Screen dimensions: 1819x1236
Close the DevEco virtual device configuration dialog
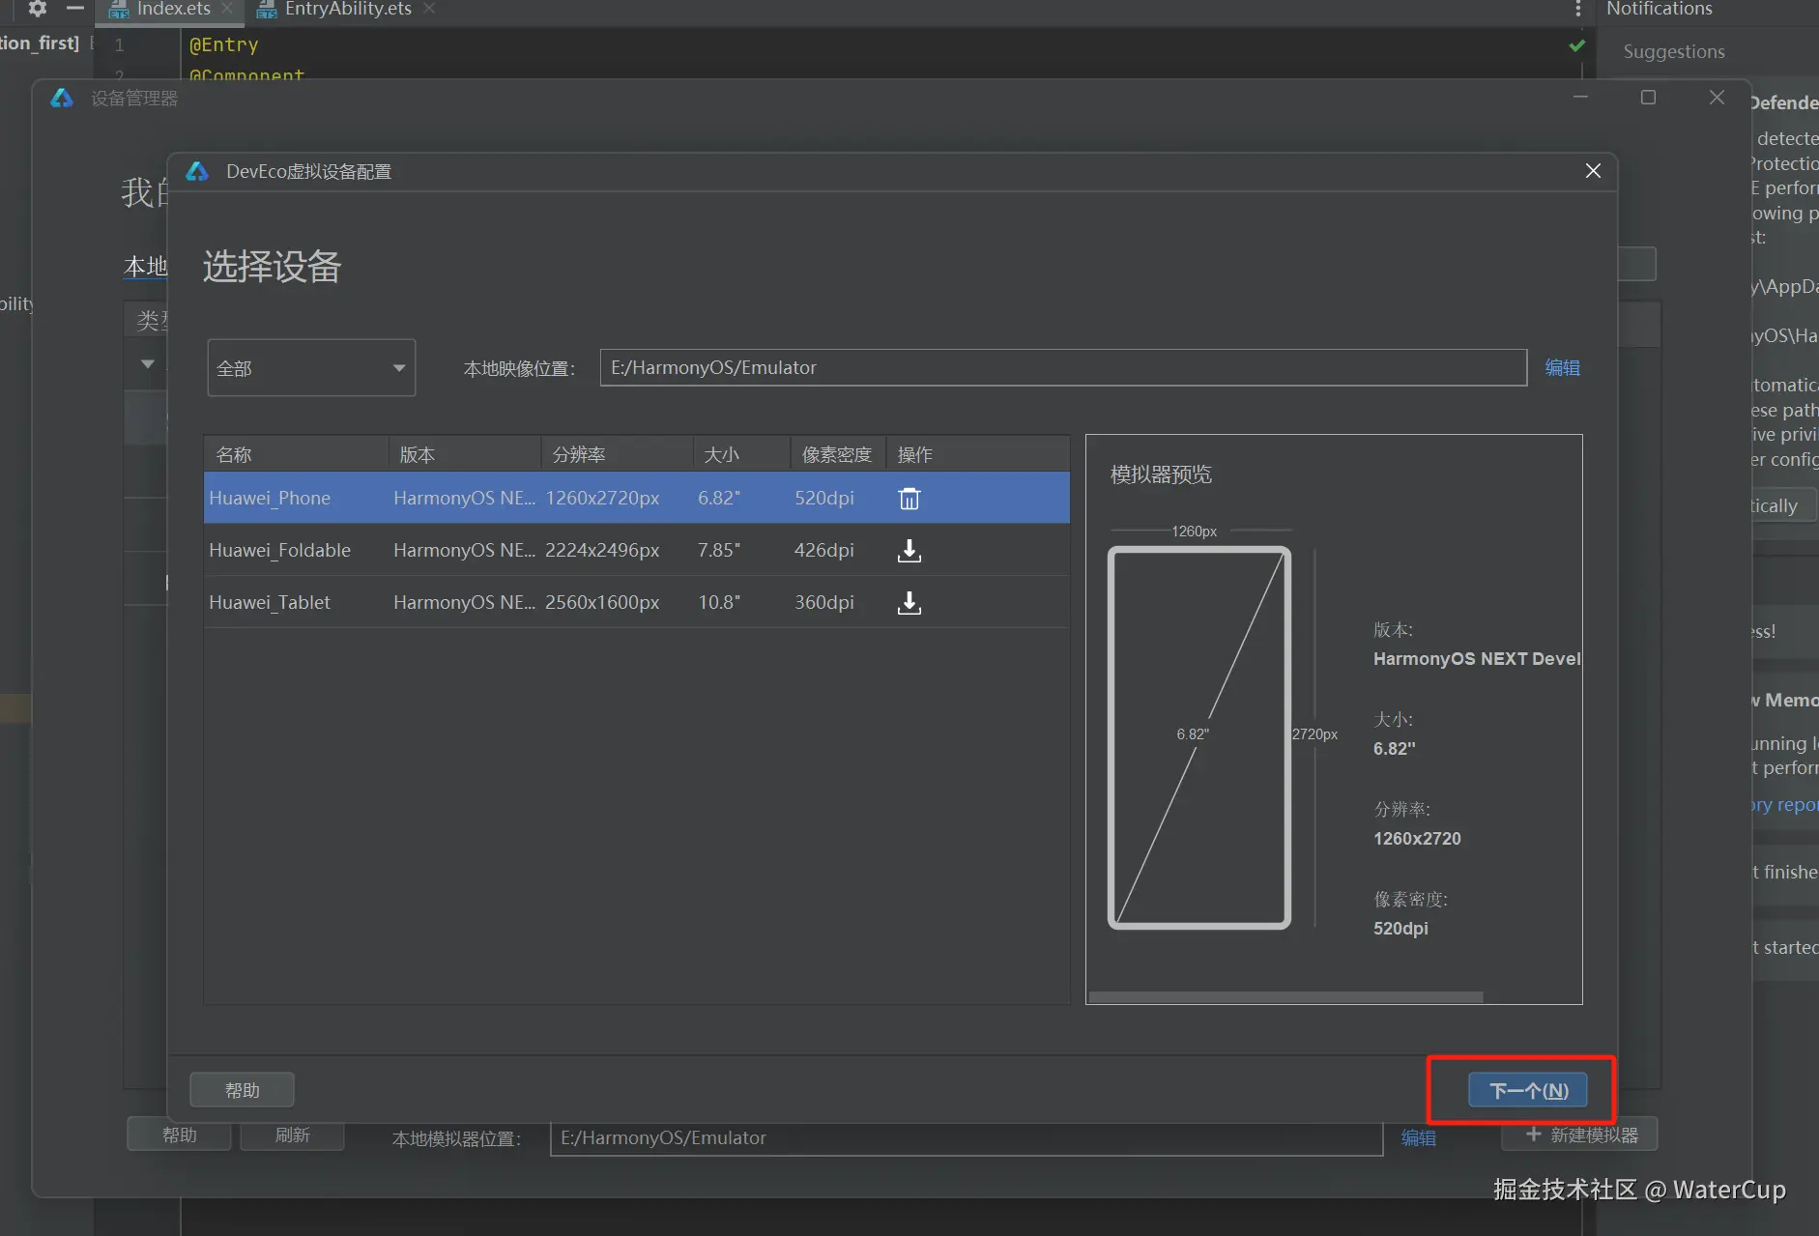pos(1593,171)
